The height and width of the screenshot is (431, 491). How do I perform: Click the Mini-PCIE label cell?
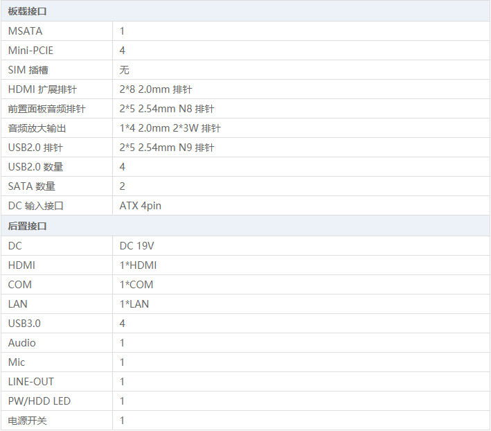pos(30,51)
